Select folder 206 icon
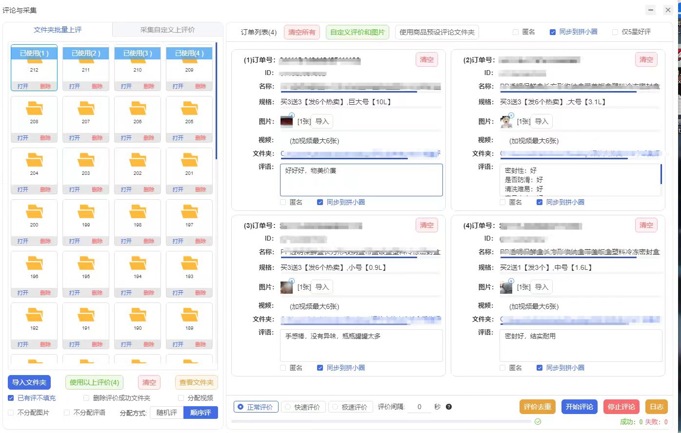681x433 pixels. pyautogui.click(x=138, y=108)
